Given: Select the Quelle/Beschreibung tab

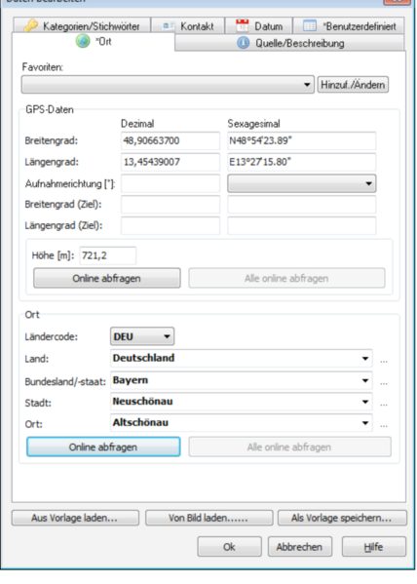Looking at the screenshot, I should coord(289,43).
